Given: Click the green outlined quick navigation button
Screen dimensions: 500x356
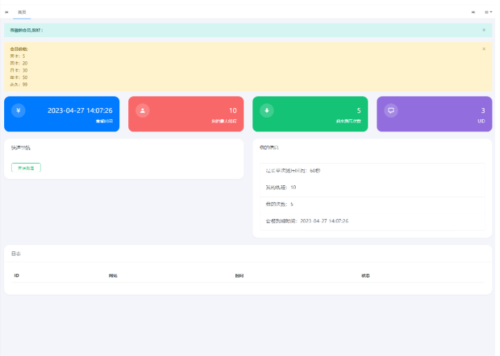Looking at the screenshot, I should click(x=26, y=167).
